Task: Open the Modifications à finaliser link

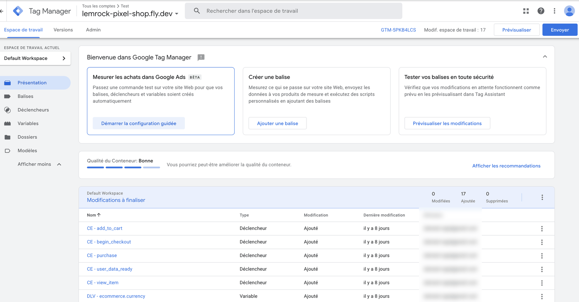Action: pyautogui.click(x=116, y=200)
